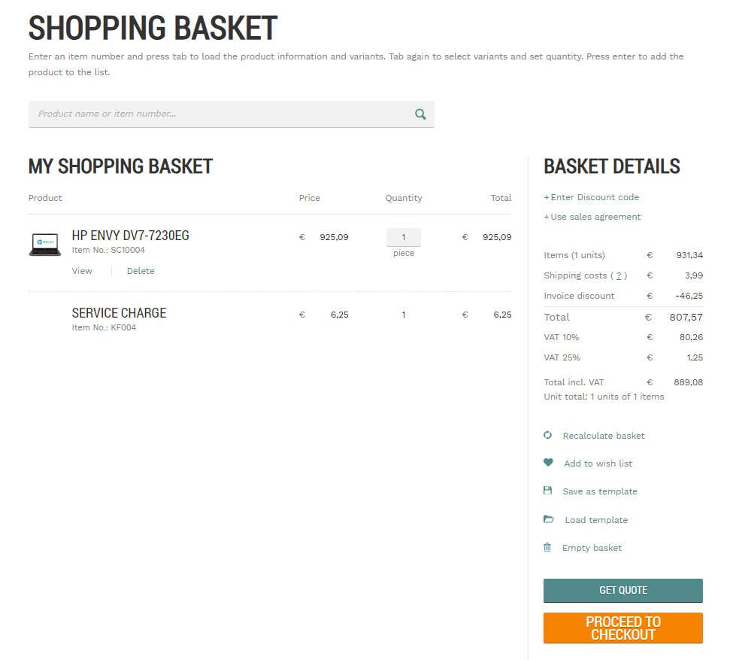Click the Recalculate basket refresh icon
Viewport: 733px width, 660px height.
pyautogui.click(x=548, y=435)
